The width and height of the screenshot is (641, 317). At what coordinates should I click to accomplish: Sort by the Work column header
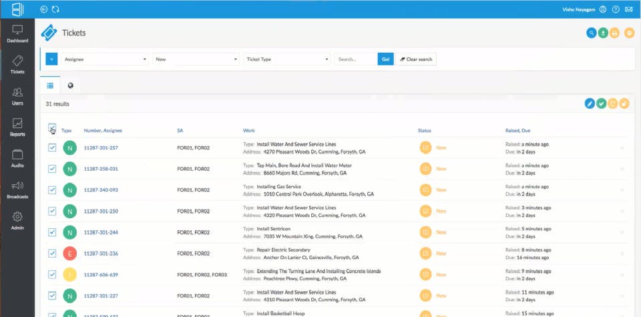(x=249, y=131)
